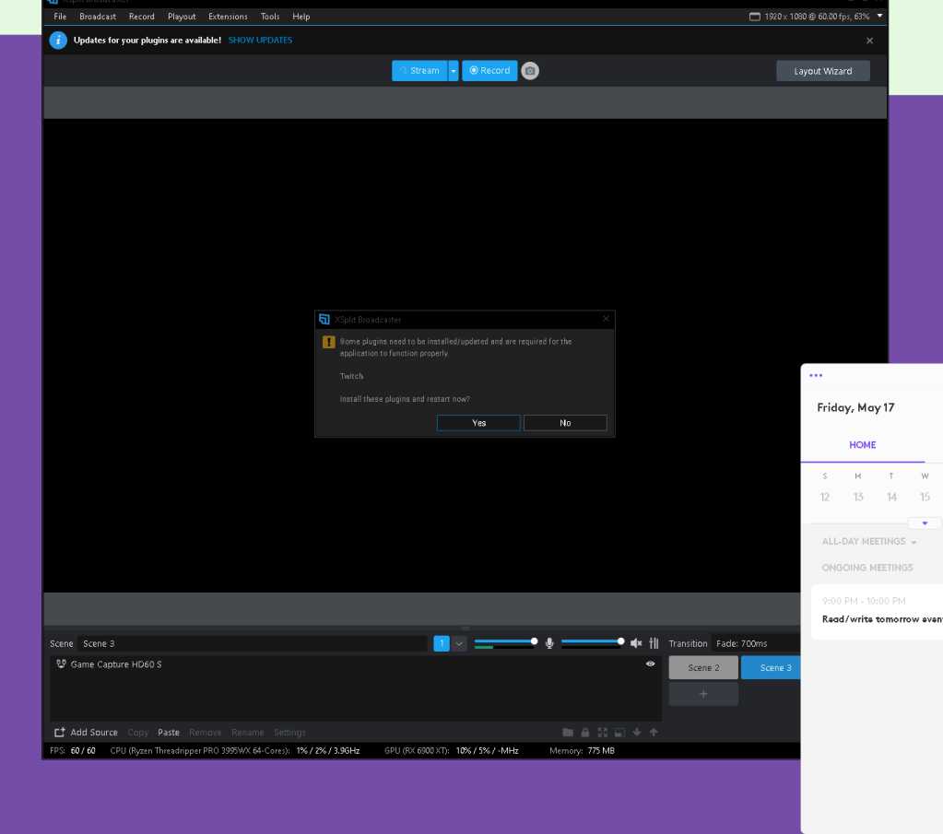Image resolution: width=943 pixels, height=834 pixels.
Task: Open the resolution dropdown arrow
Action: 879,17
